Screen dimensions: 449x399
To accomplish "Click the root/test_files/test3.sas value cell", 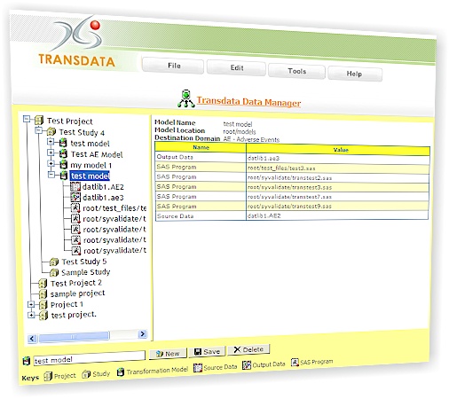I will coord(338,168).
